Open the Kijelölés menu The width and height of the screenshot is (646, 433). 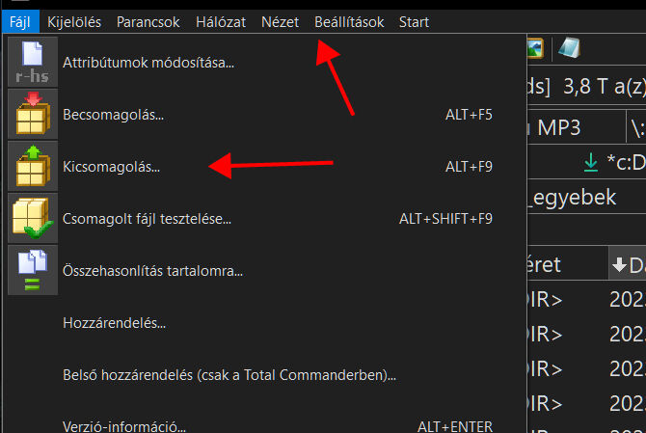(x=74, y=21)
